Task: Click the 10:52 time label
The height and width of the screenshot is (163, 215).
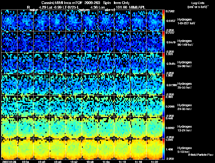Action: [x=74, y=162]
